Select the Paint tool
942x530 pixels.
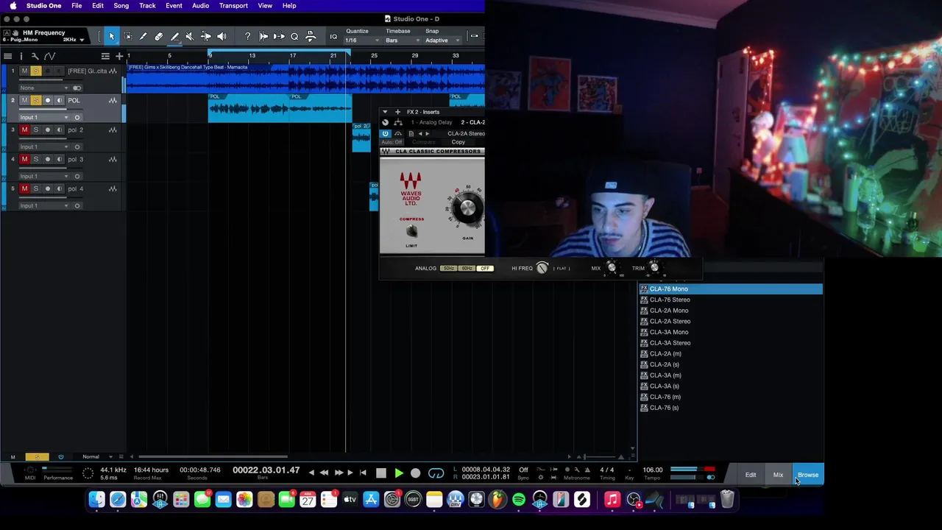(174, 36)
